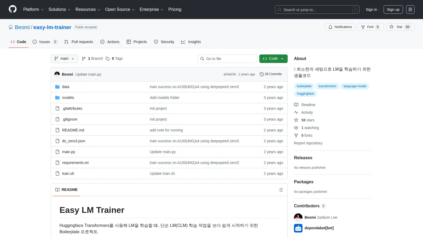Open commit hash a04a03d
Image resolution: width=423 pixels, height=238 pixels.
229,74
